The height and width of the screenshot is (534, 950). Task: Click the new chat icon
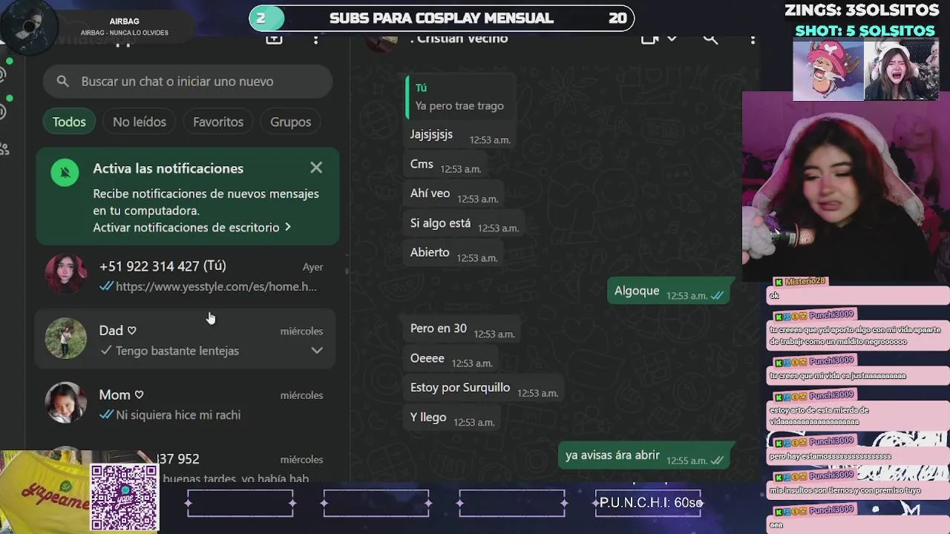coord(274,39)
